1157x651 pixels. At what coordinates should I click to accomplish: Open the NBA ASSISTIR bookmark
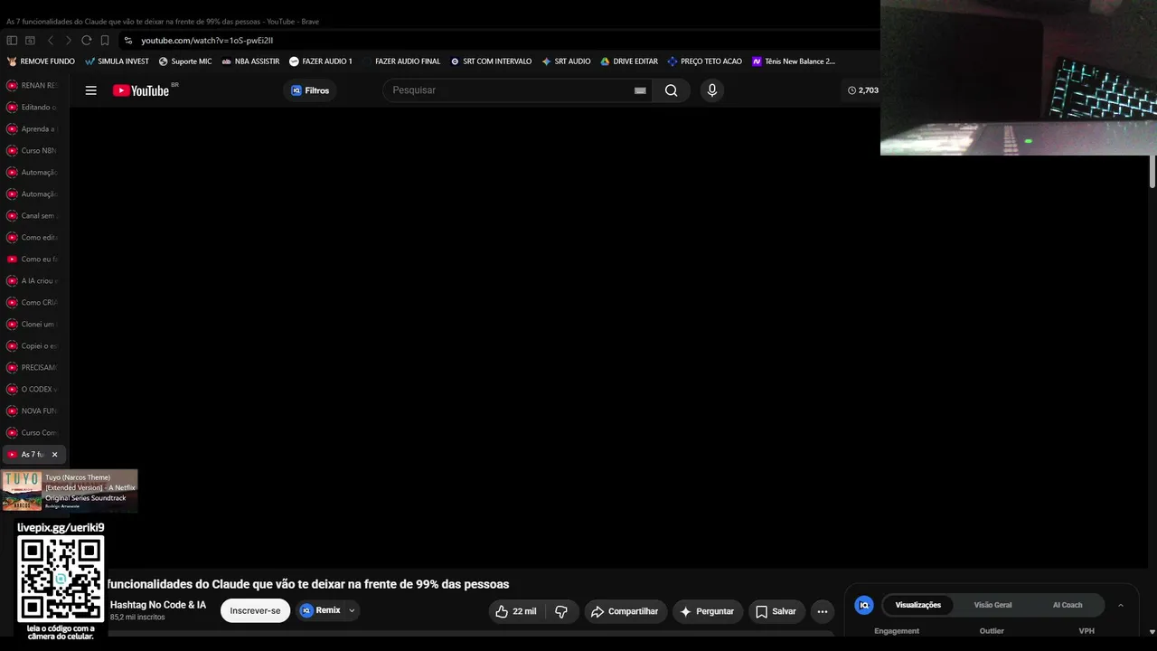point(250,61)
